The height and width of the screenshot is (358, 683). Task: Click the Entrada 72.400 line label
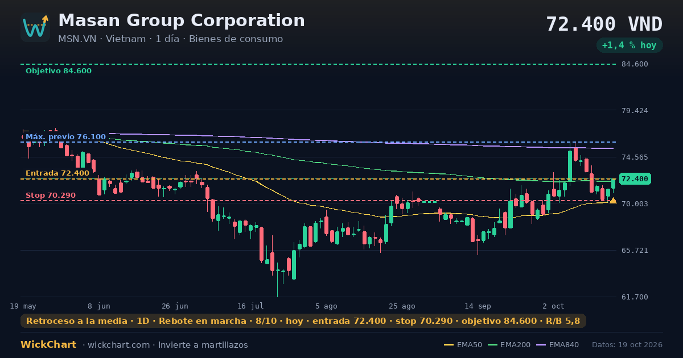[x=57, y=173]
